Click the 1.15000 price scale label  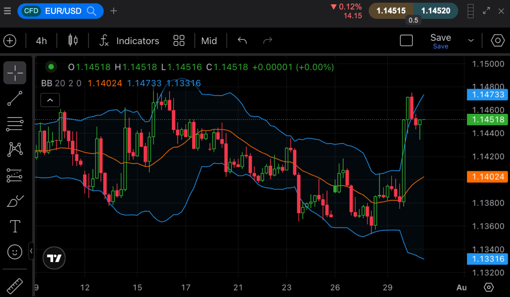click(x=488, y=64)
